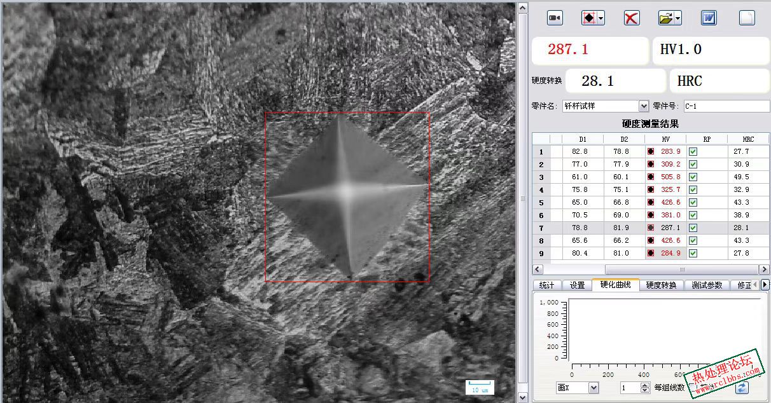
Task: Click the indent icon beside HV 325.7
Action: point(651,189)
